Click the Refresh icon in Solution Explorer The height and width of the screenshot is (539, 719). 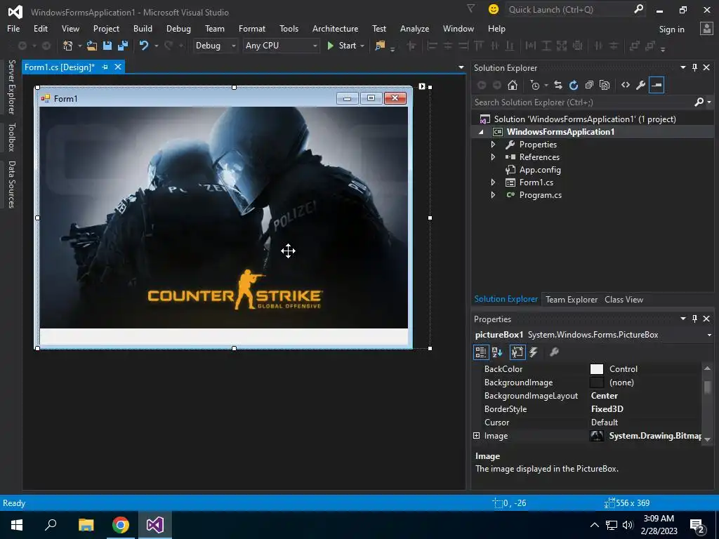[x=574, y=85]
